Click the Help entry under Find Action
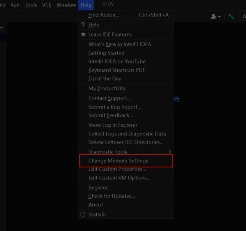Screen dimensions: 246x231 tap(126, 25)
